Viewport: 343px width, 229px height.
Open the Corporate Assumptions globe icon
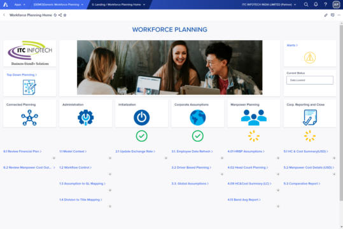[x=197, y=118]
